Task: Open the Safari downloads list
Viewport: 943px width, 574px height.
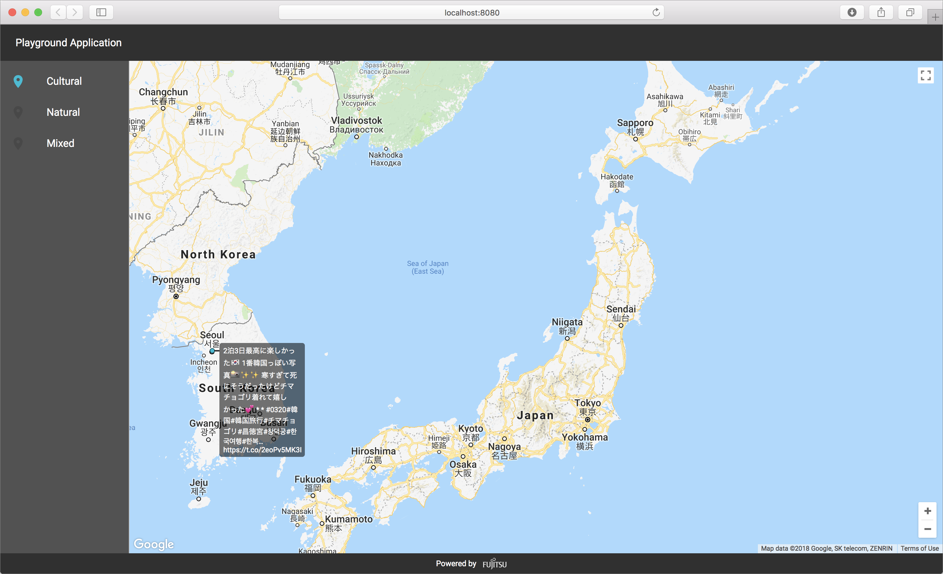Action: point(851,12)
